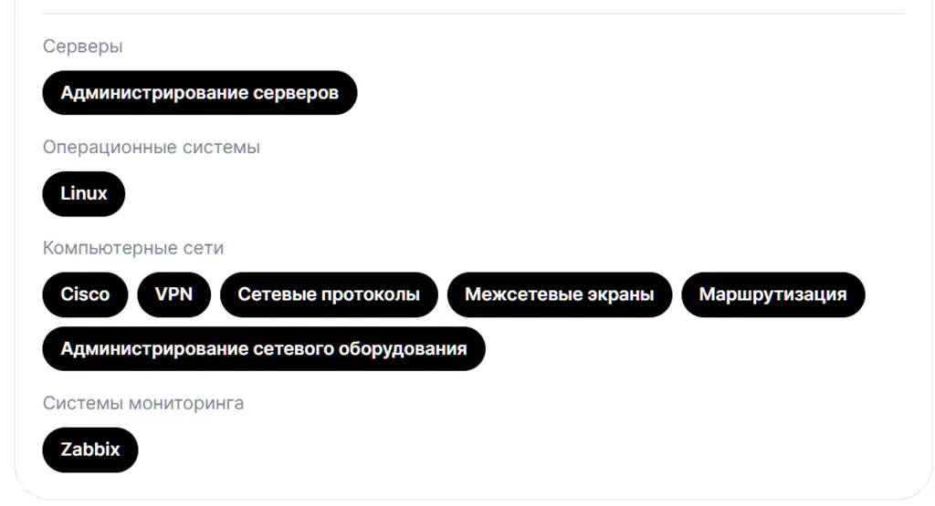This screenshot has width=935, height=506.
Task: Click the Системы мониторинга section label
Action: pos(142,403)
